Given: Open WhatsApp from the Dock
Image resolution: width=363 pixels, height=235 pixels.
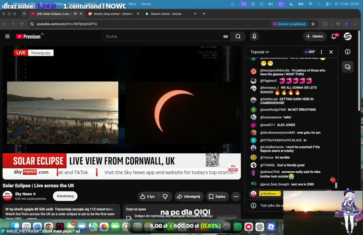Looking at the screenshot, I should pos(238,227).
